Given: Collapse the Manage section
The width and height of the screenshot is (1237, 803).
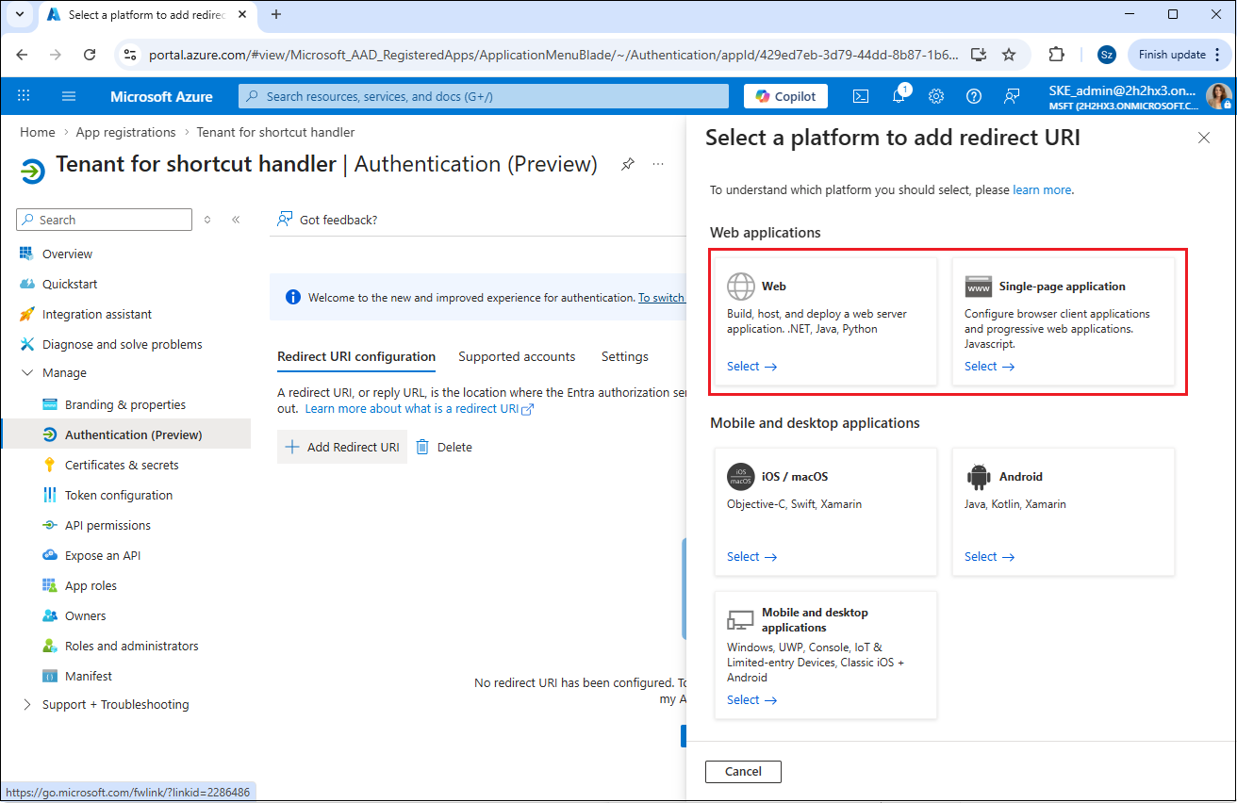Looking at the screenshot, I should (26, 373).
